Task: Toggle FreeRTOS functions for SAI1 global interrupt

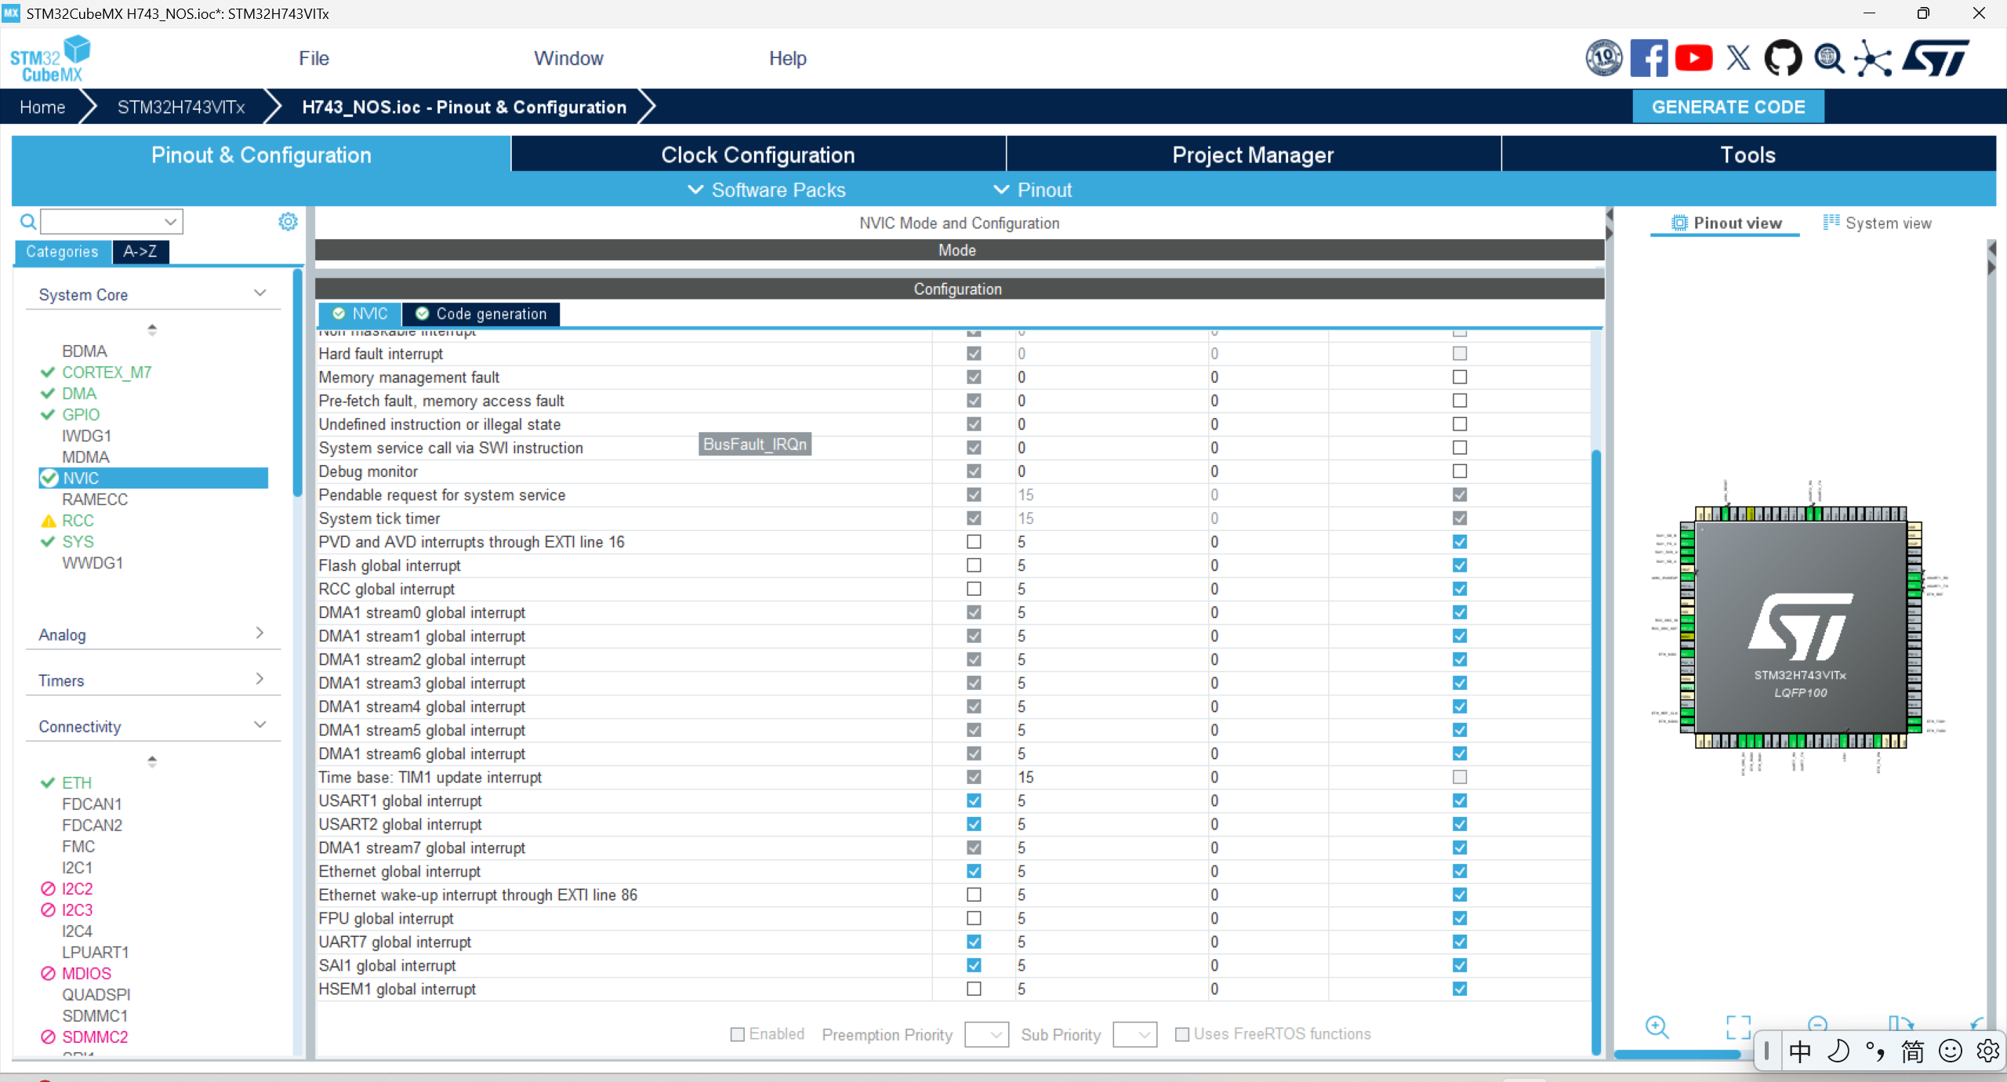Action: [x=1459, y=965]
